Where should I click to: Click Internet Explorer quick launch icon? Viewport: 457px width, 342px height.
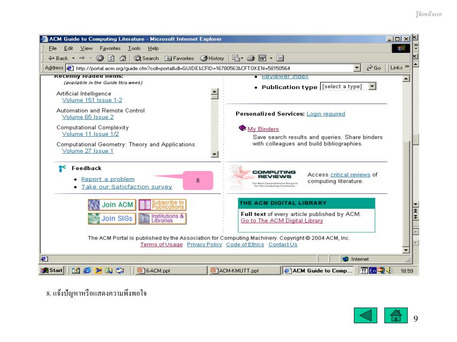coord(87,270)
